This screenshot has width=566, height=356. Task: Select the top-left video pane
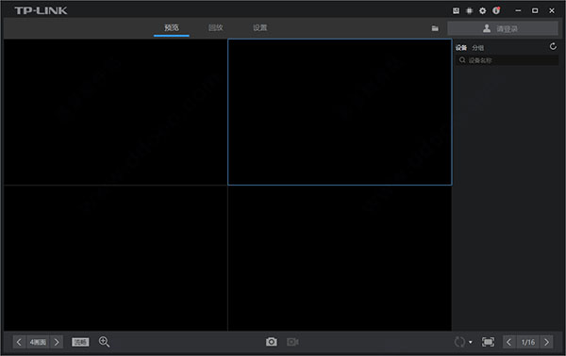click(115, 112)
